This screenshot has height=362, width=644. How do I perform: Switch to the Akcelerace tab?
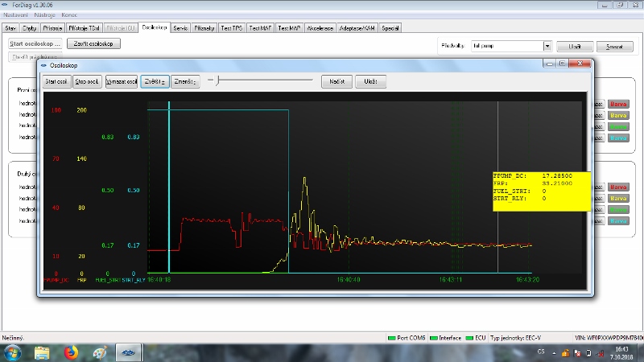(320, 27)
